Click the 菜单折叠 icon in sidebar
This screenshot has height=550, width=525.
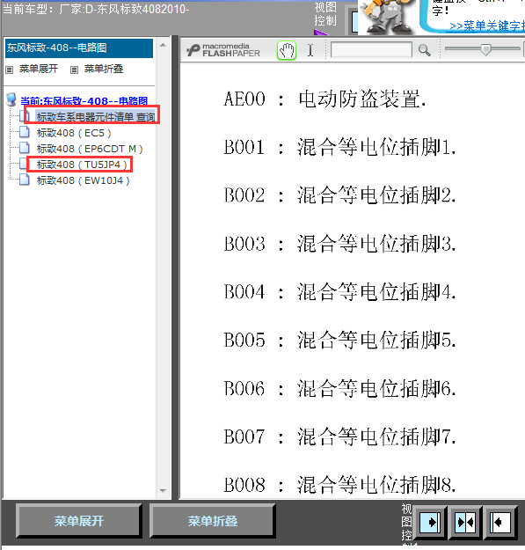(x=74, y=70)
